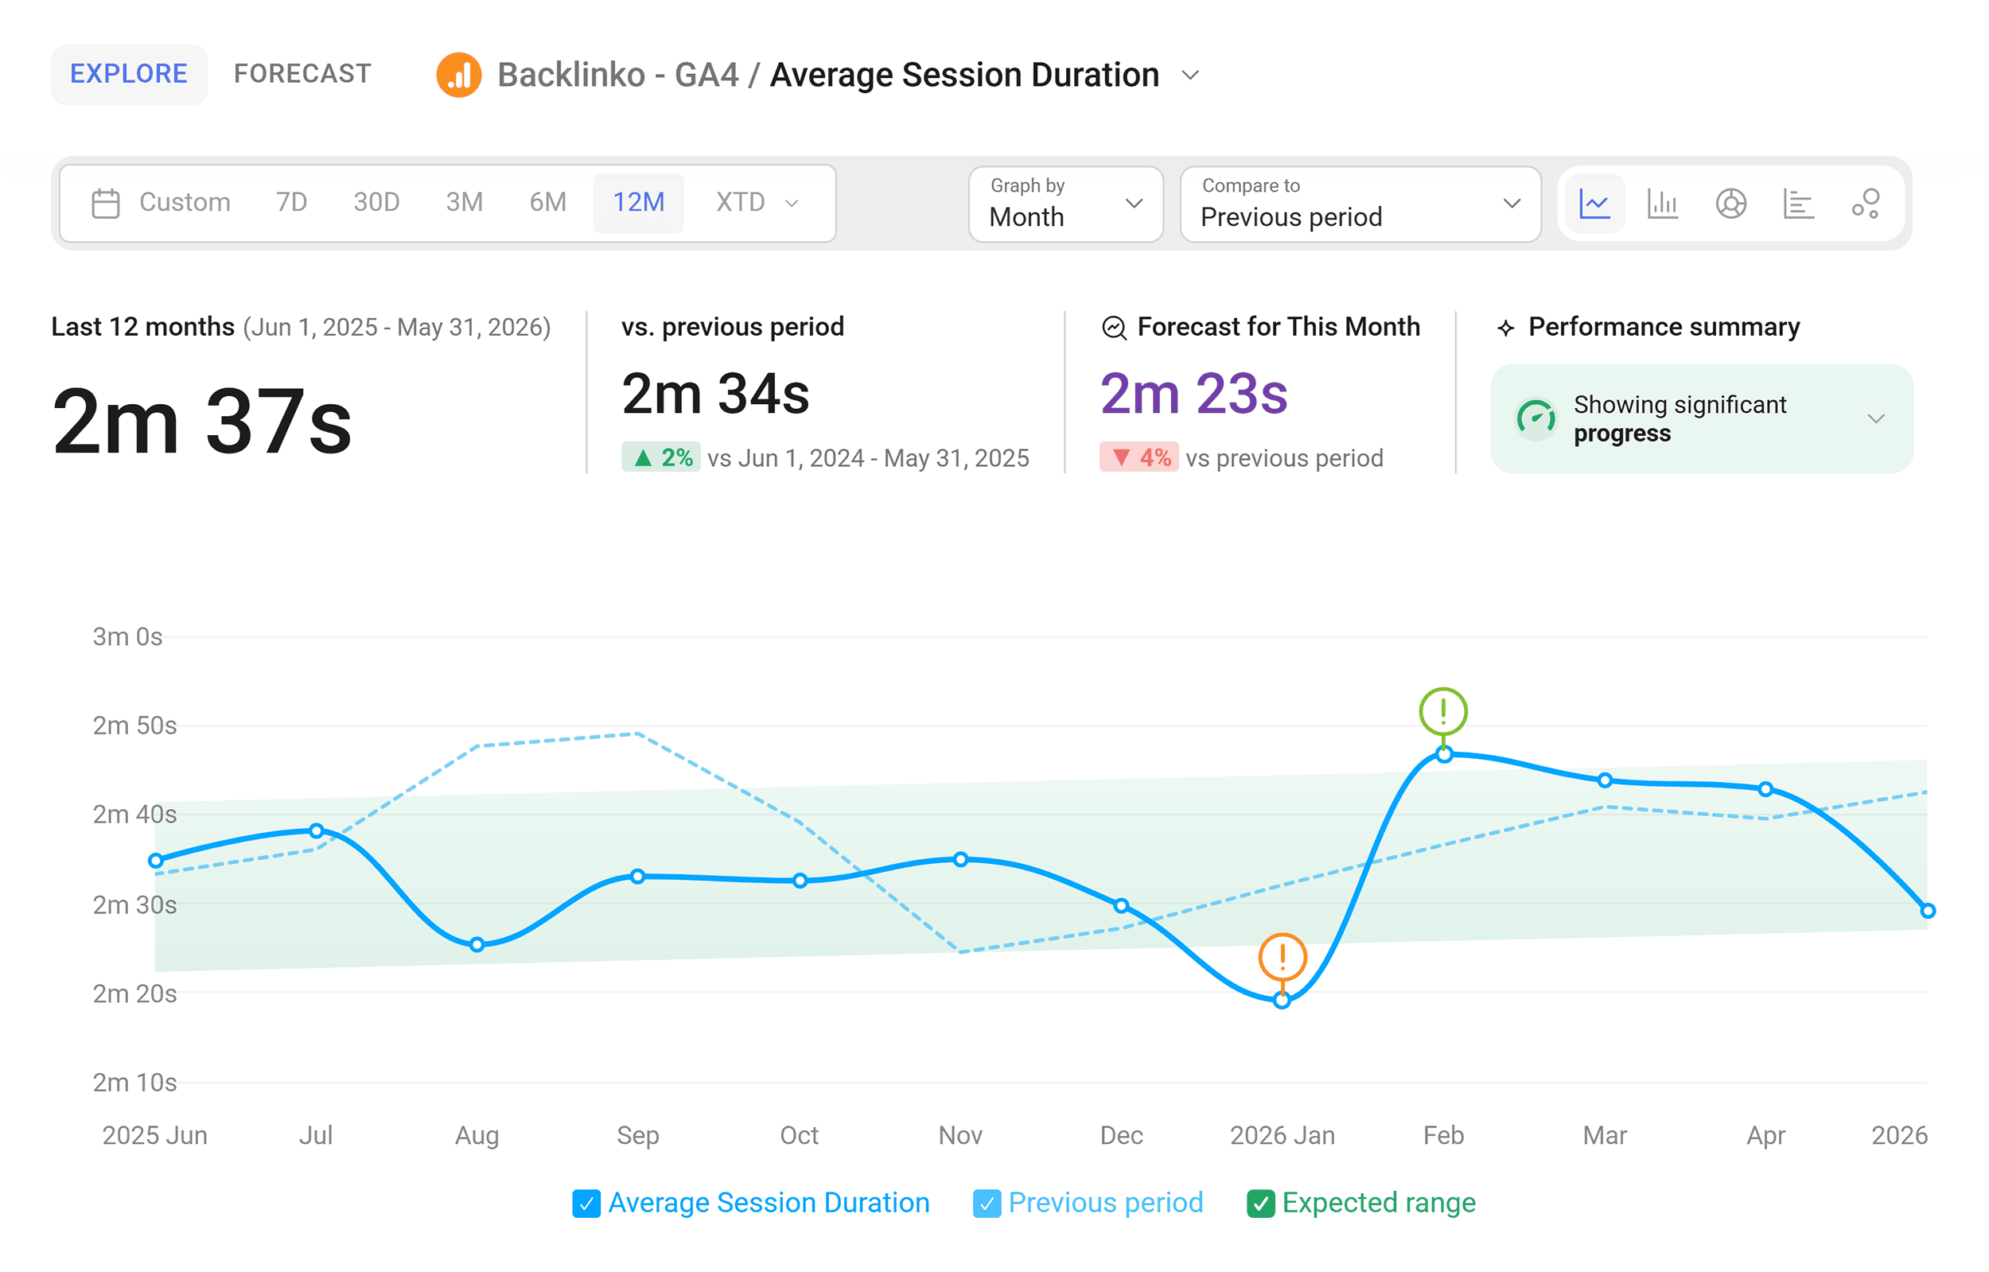Viewport: 1989px width, 1272px height.
Task: Click the Oct data point on the line
Action: click(800, 881)
